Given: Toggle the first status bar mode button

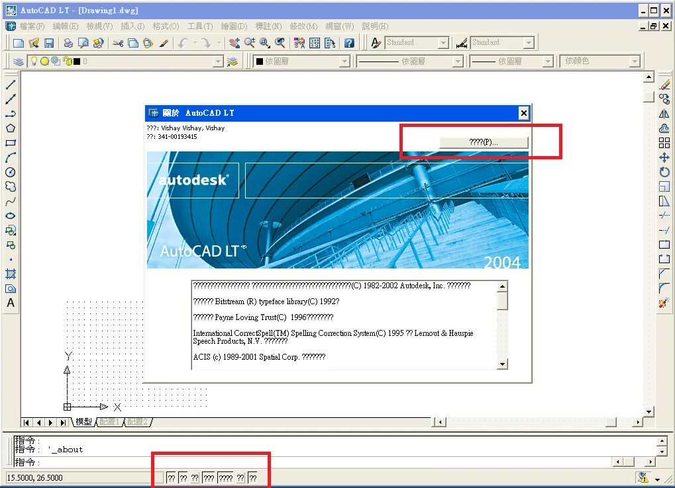Looking at the screenshot, I should coord(172,477).
